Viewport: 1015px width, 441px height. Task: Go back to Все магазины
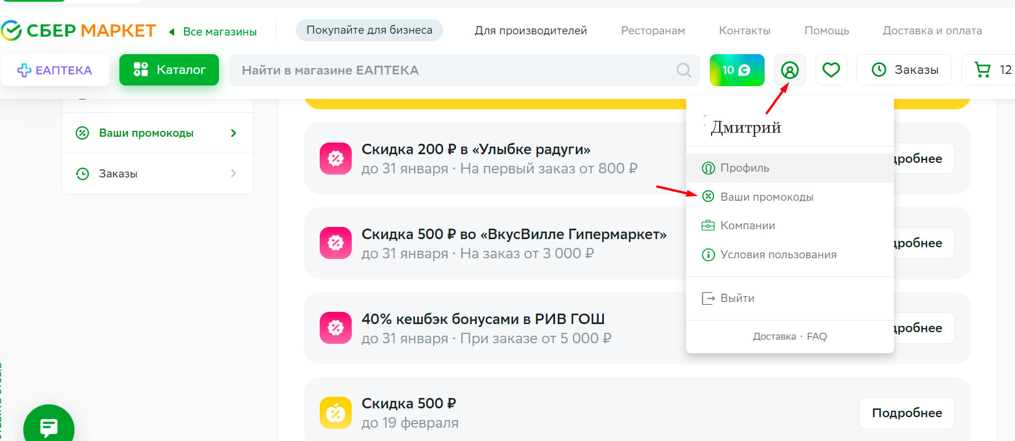click(213, 31)
